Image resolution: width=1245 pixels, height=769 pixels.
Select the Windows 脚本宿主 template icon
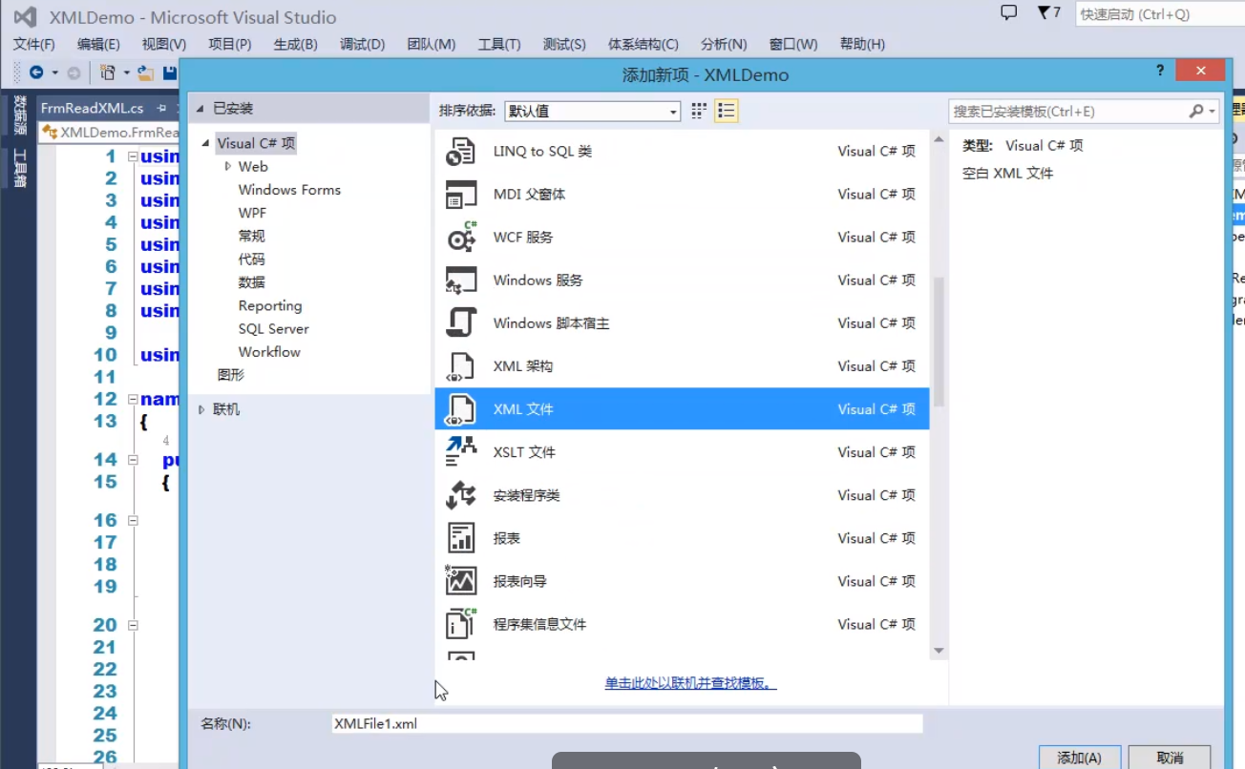click(x=461, y=323)
